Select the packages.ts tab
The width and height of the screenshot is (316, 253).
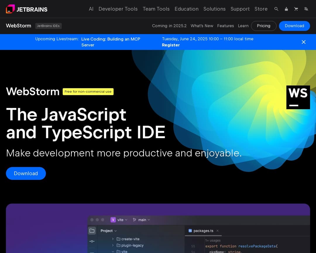(203, 231)
